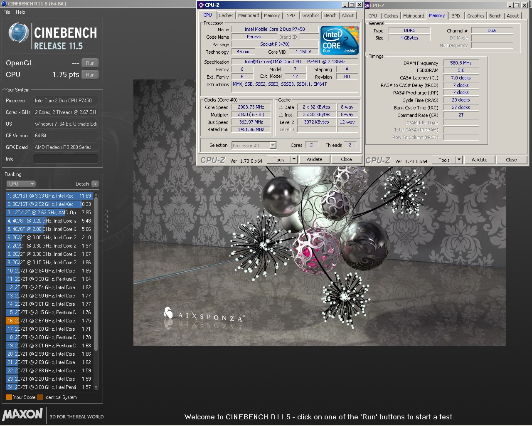
Task: Click the processor name Intel Mobile Core 2 Duo P7450
Action: 275,29
